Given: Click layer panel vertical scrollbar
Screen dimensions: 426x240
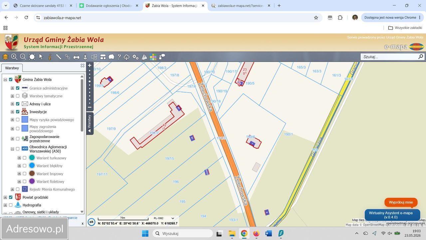Looking at the screenshot, I should click(x=82, y=105).
